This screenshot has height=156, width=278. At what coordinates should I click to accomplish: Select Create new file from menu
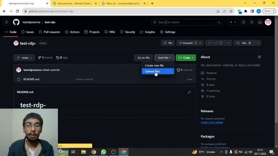pos(158,65)
